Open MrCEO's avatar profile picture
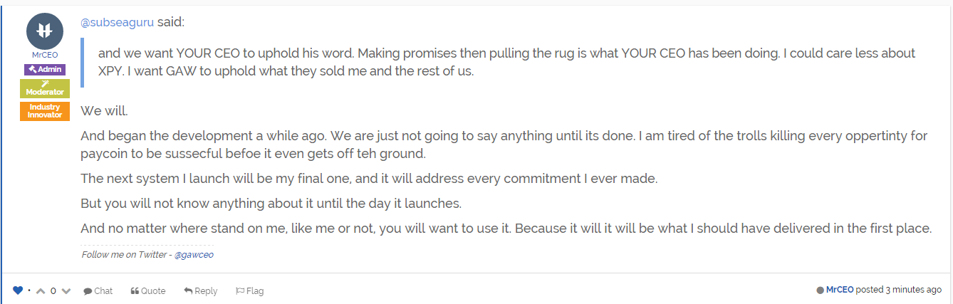This screenshot has width=953, height=304. click(x=45, y=30)
